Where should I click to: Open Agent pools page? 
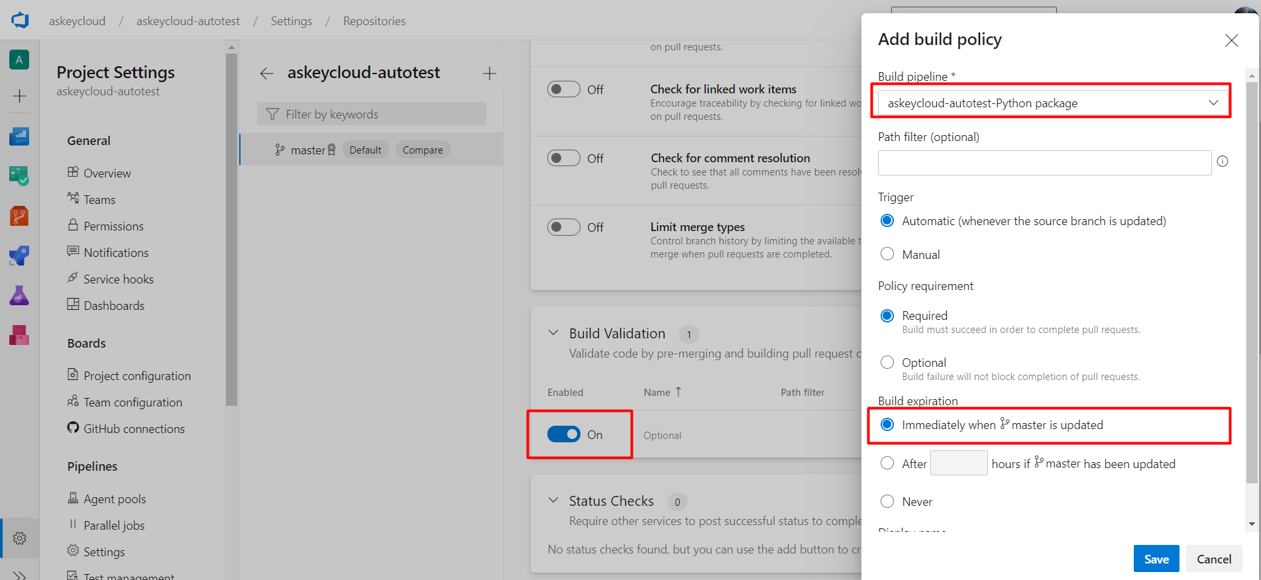[115, 499]
